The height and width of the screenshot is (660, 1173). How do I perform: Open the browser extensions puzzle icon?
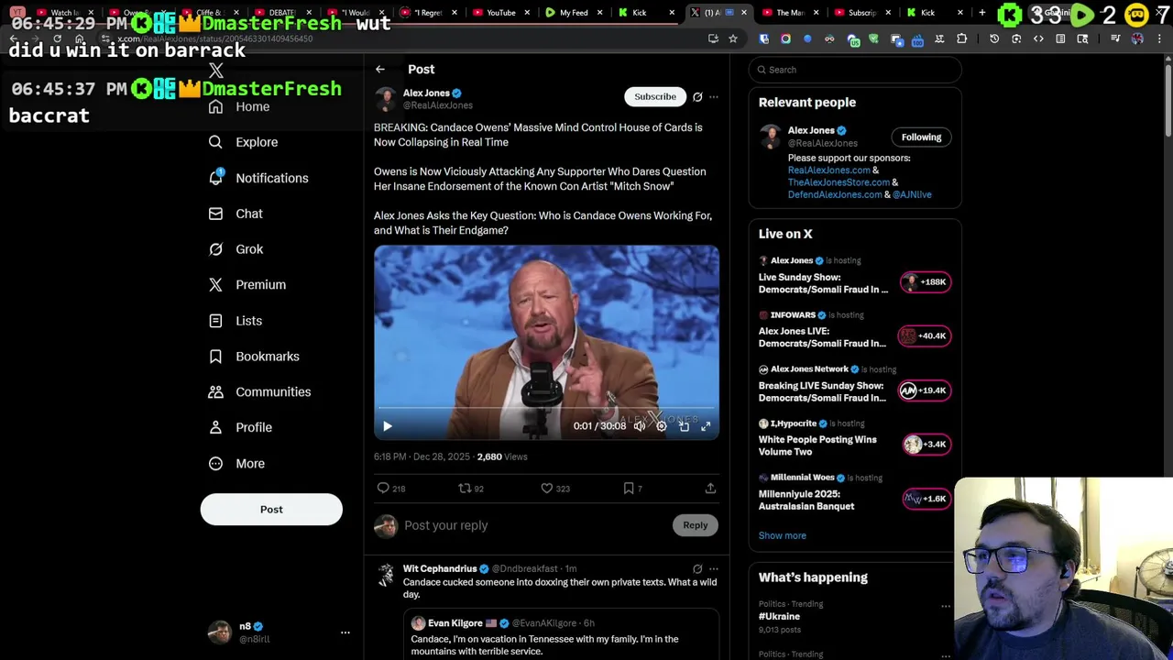click(x=962, y=38)
